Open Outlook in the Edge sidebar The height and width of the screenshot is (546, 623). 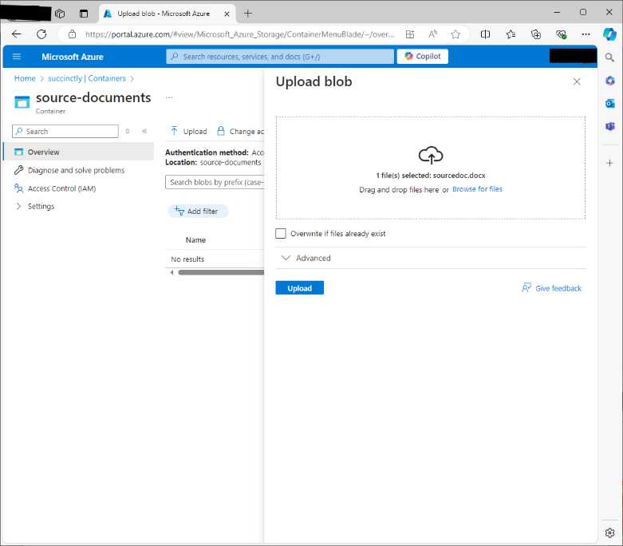(x=610, y=104)
